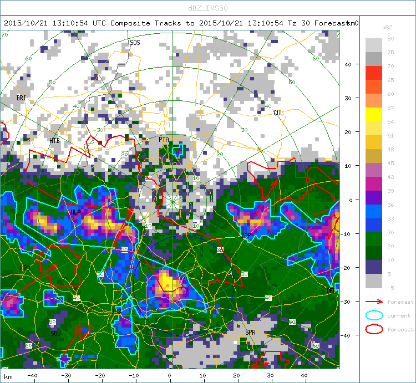This screenshot has height=383, width=416.
Task: Select the magenta 39–42 dBZ swatch
Action: coord(373,183)
